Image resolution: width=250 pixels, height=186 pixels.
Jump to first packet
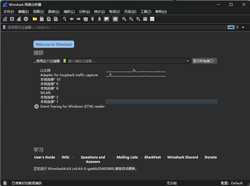[x=93, y=19]
